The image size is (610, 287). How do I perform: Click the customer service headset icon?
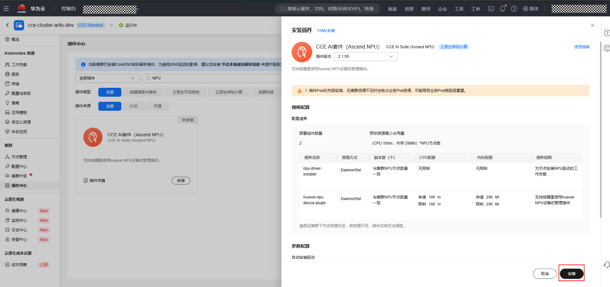[x=607, y=265]
